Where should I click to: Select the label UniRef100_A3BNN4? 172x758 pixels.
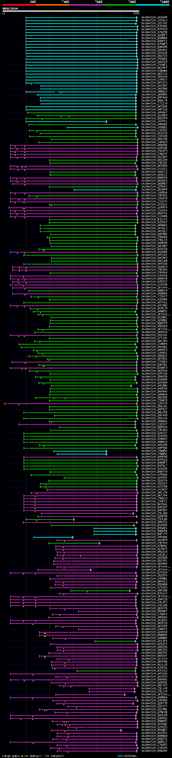tap(155, 71)
